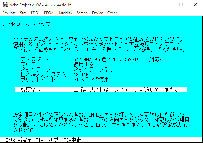The height and width of the screenshot is (143, 203).
Task: Open the FDD2 menu
Action: (x=49, y=13)
